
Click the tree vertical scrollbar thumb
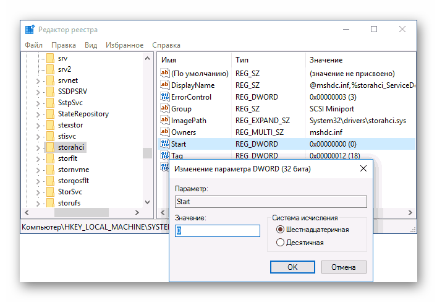[x=148, y=153]
